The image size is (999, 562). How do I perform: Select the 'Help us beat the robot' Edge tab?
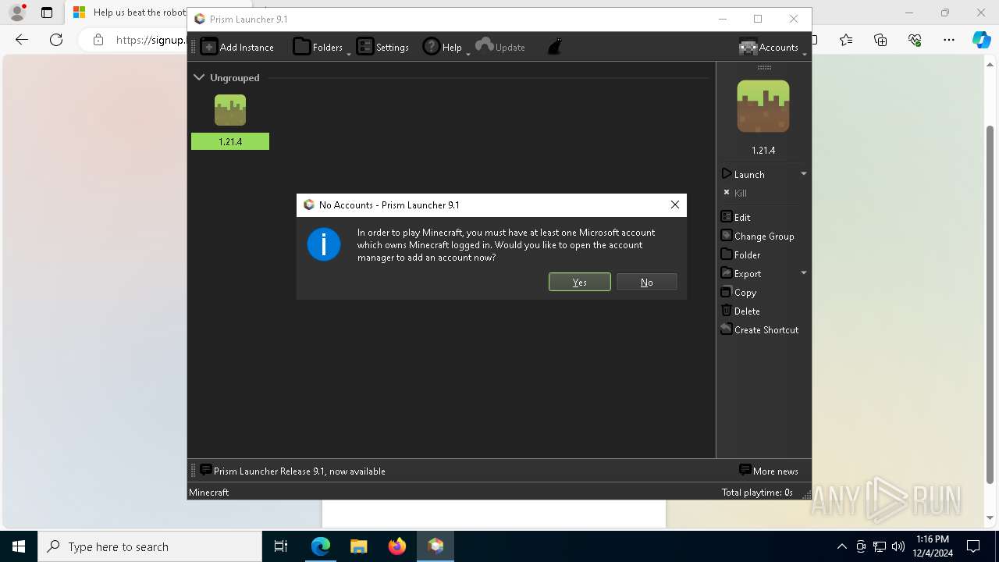click(129, 12)
